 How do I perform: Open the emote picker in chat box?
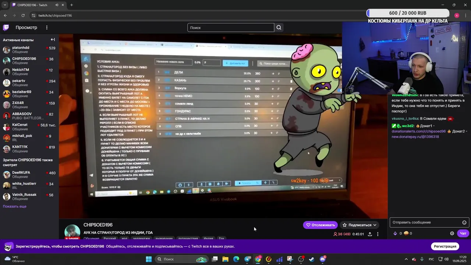click(x=464, y=222)
